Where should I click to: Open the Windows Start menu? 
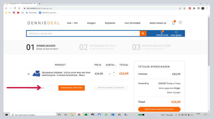pyautogui.click(x=6, y=115)
